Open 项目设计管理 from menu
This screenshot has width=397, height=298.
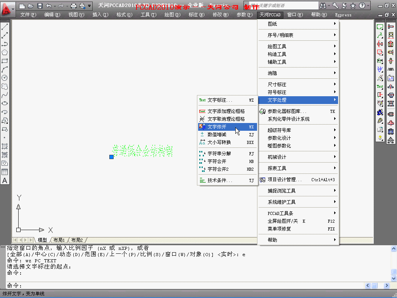pyautogui.click(x=298, y=180)
